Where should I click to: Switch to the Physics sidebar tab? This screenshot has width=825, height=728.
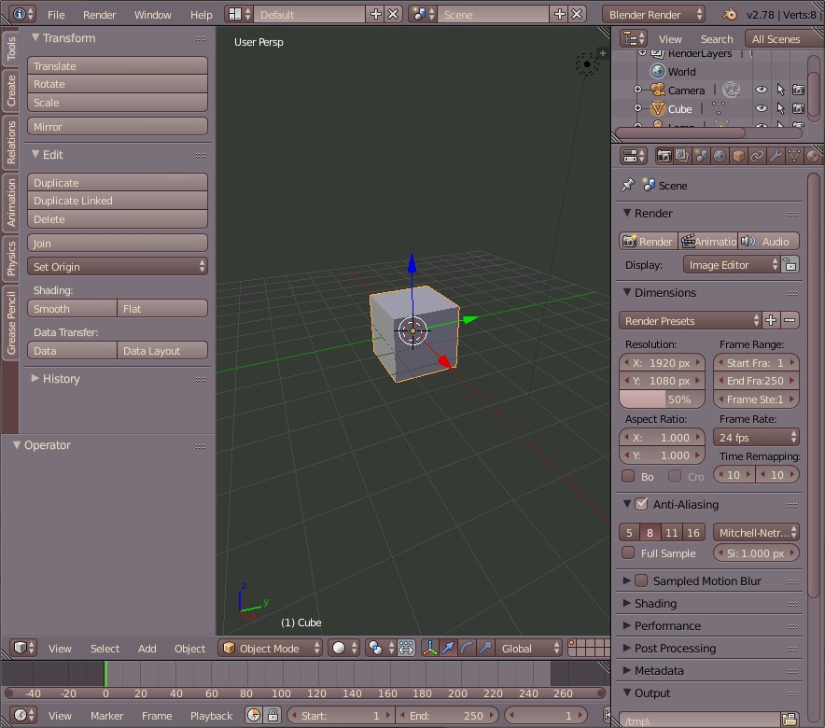pyautogui.click(x=11, y=258)
